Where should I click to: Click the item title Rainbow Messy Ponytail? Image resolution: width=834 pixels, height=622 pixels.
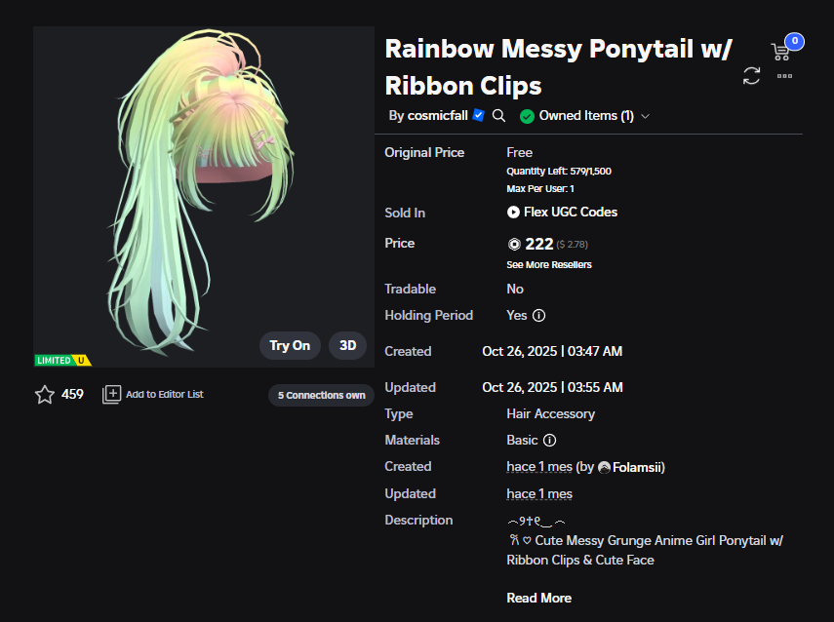tap(559, 67)
